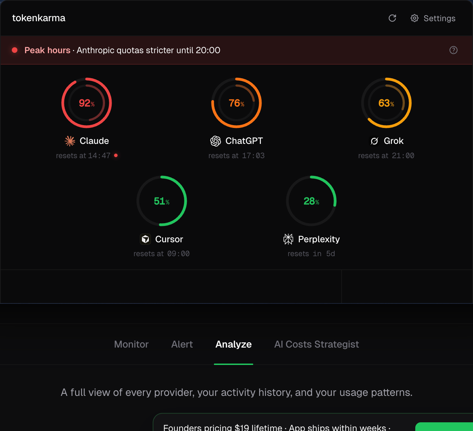Select the Perplexity 28% usage ring
This screenshot has width=473, height=431.
pyautogui.click(x=311, y=201)
